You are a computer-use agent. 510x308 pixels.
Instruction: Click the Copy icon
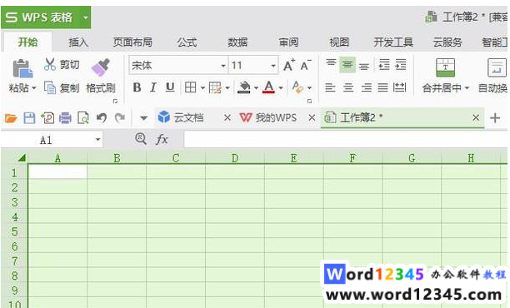point(50,87)
